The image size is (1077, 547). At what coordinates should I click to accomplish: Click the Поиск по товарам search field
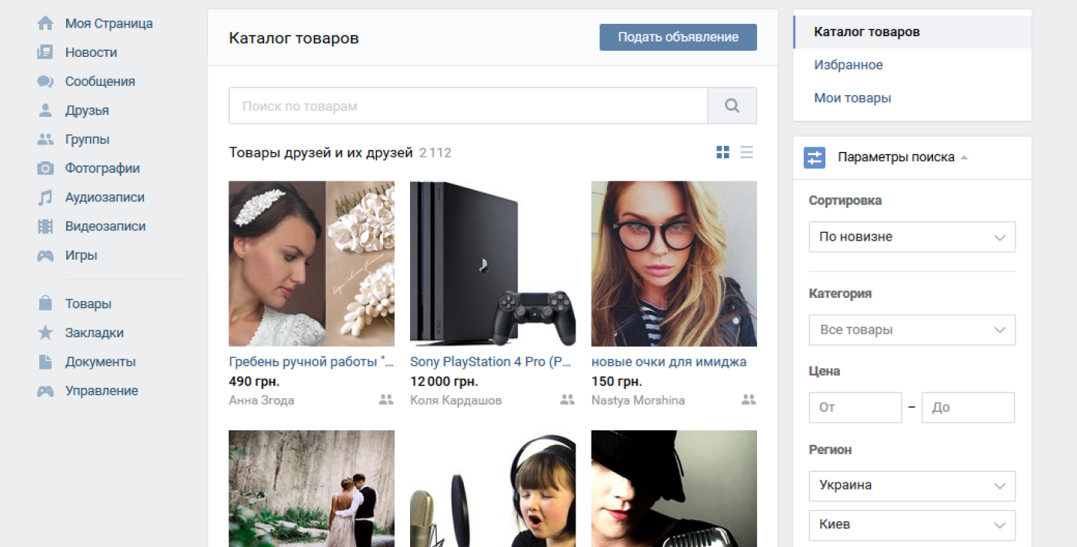pos(468,106)
